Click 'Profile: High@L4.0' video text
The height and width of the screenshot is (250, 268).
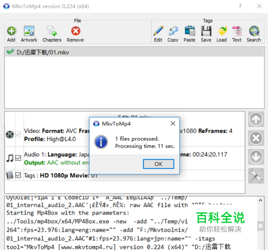coord(50,139)
